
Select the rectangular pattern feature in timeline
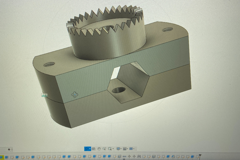point(124,156)
